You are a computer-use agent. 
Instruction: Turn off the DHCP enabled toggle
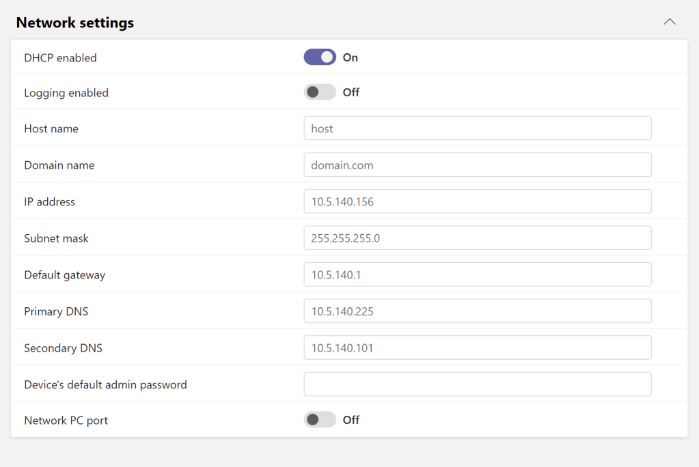pos(320,57)
